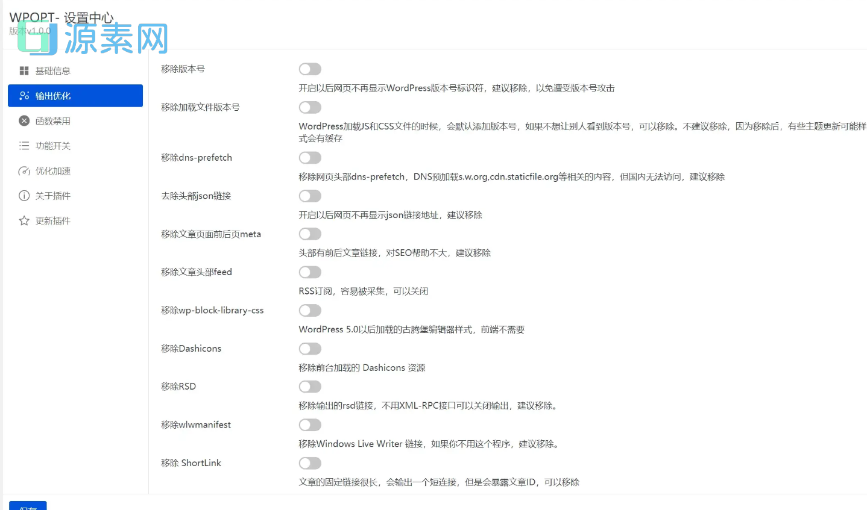The width and height of the screenshot is (867, 510).
Task: Enable 移除dns-prefetch
Action: tap(309, 157)
